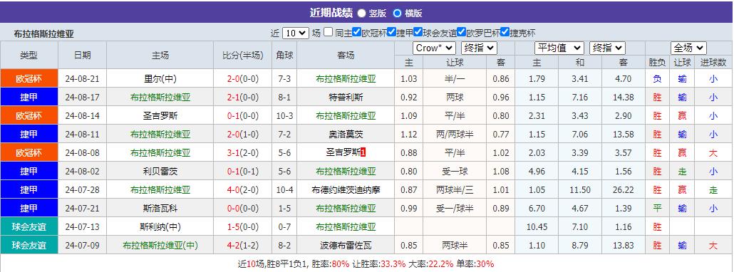Select the 横版 radio button
The width and height of the screenshot is (734, 272).
397,13
